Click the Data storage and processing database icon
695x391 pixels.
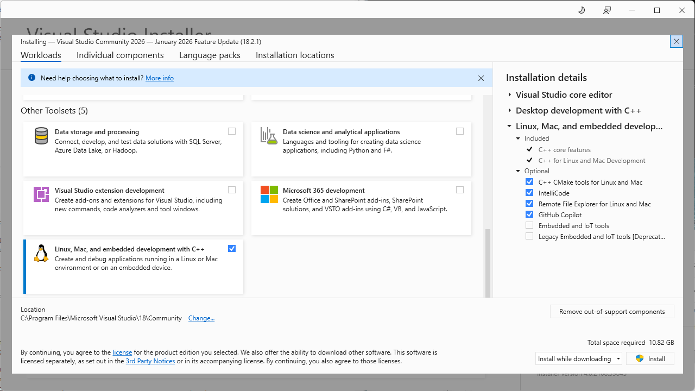41,136
